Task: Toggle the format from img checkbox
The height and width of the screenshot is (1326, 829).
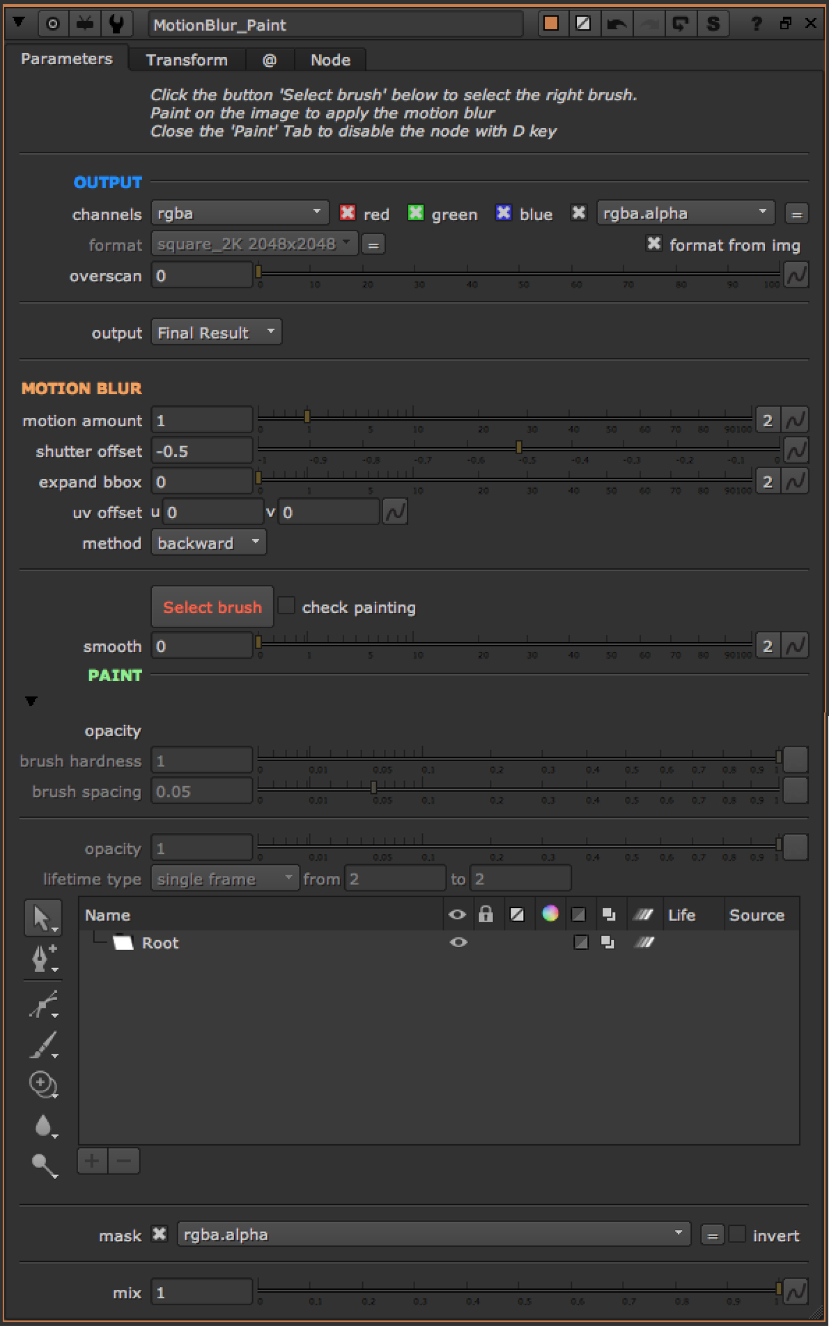Action: pos(653,244)
